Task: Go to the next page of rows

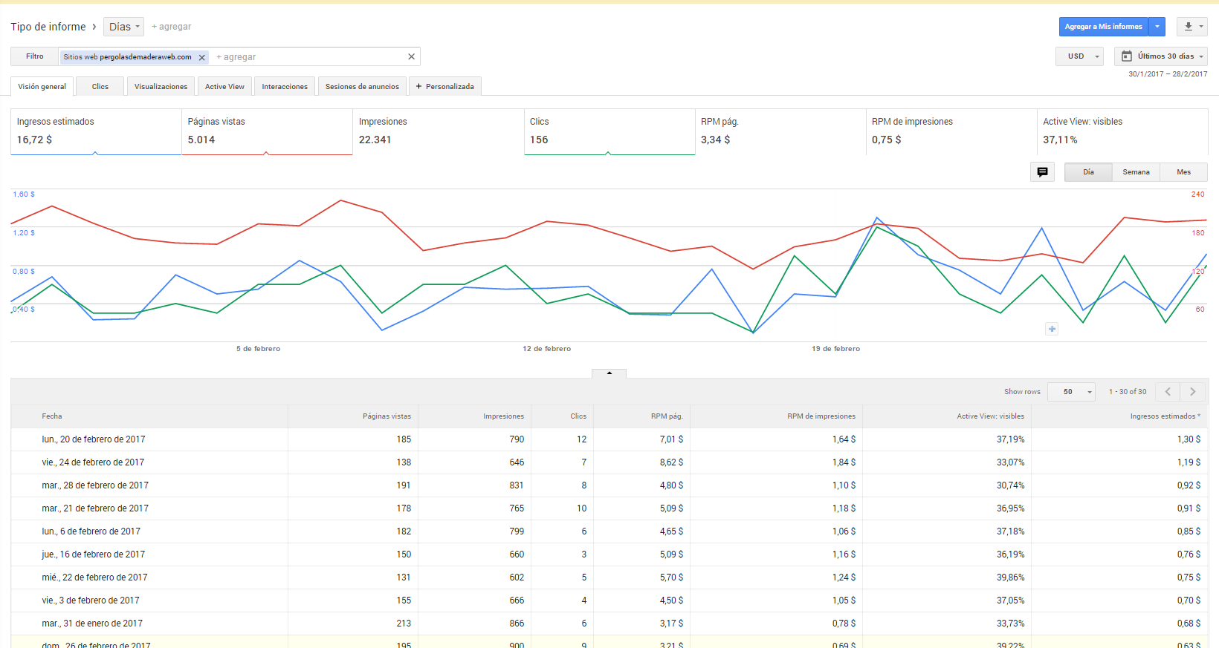Action: pyautogui.click(x=1193, y=392)
